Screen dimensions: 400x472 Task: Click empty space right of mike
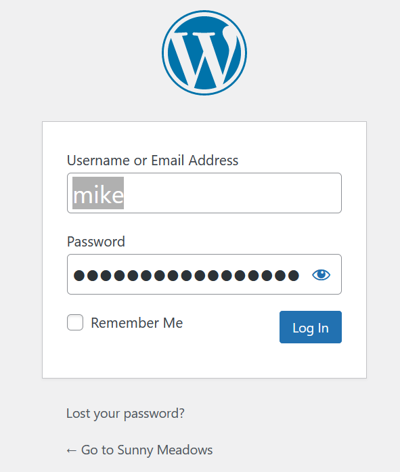[x=231, y=193]
